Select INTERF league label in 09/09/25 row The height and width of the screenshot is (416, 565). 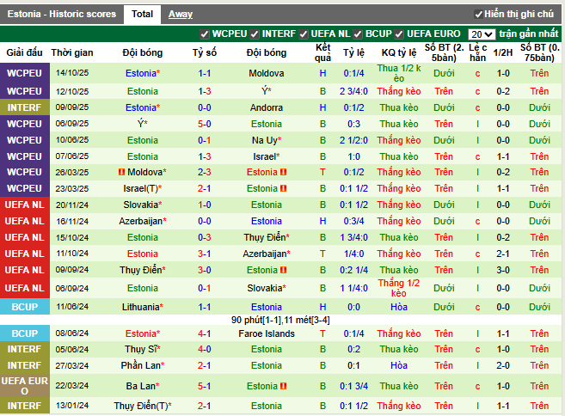coord(24,107)
